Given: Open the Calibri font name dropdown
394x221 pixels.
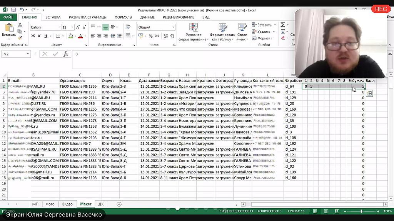Looking at the screenshot, I should coord(60,27).
